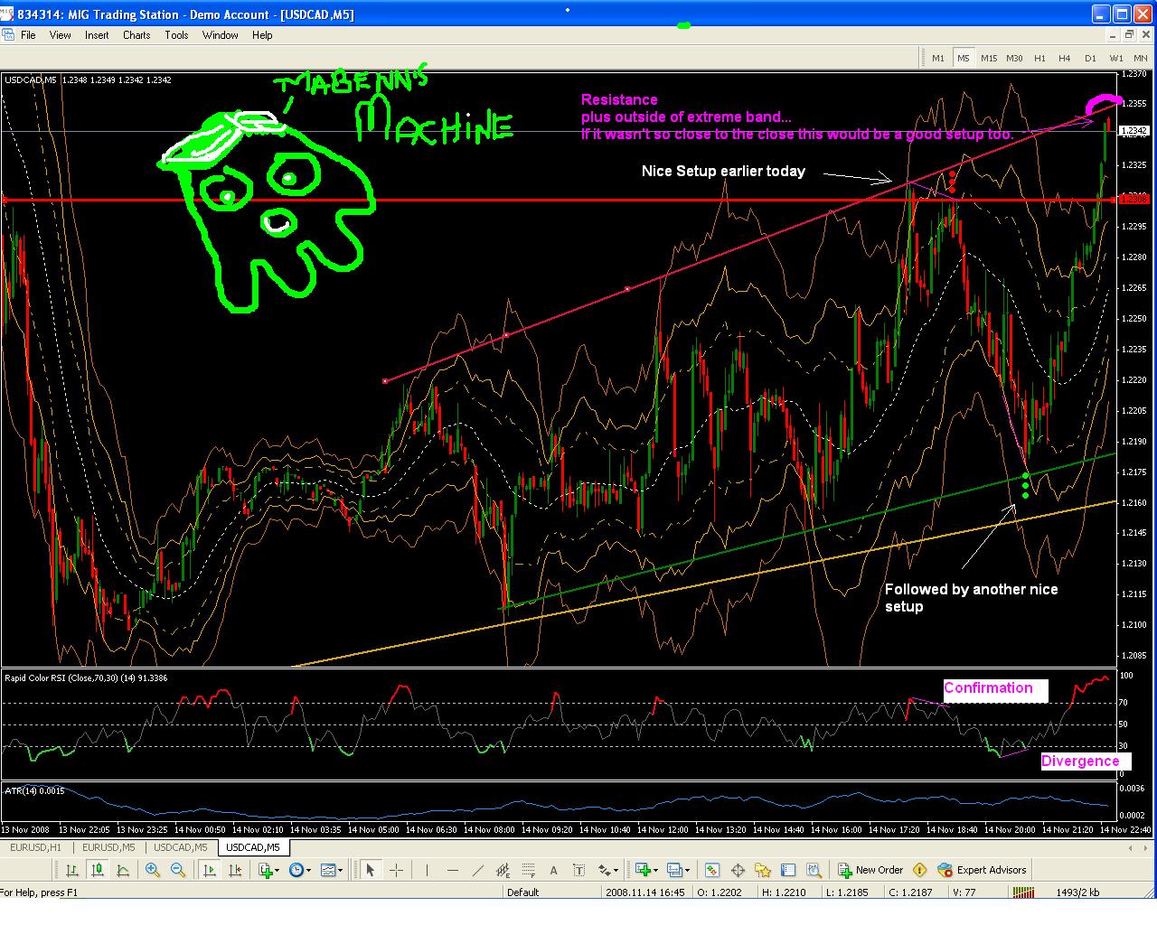Switch to the first USDCAD,M5 chart tab
Image resolution: width=1157 pixels, height=925 pixels.
(x=180, y=847)
